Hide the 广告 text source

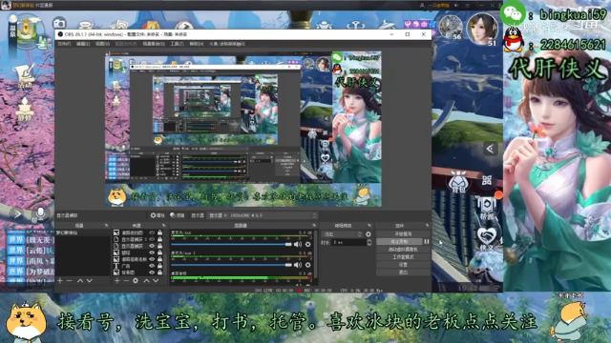tap(152, 266)
